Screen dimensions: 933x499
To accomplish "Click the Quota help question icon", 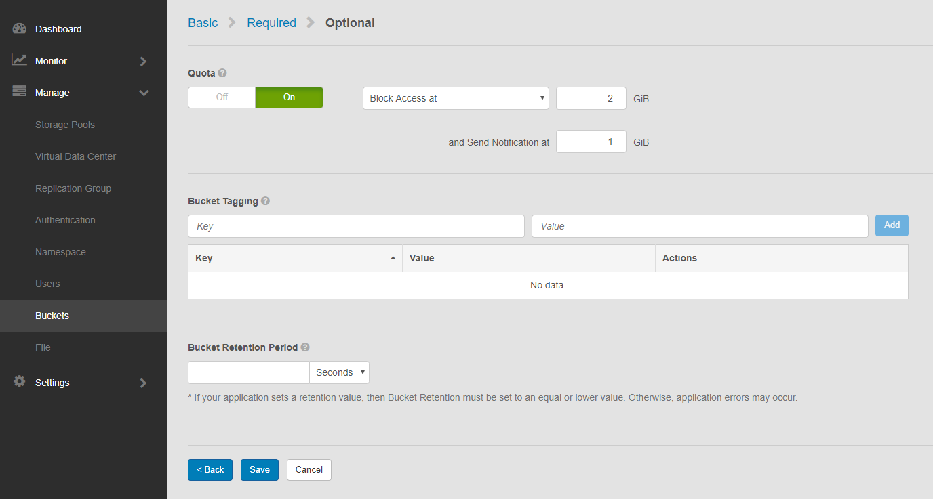I will 222,73.
